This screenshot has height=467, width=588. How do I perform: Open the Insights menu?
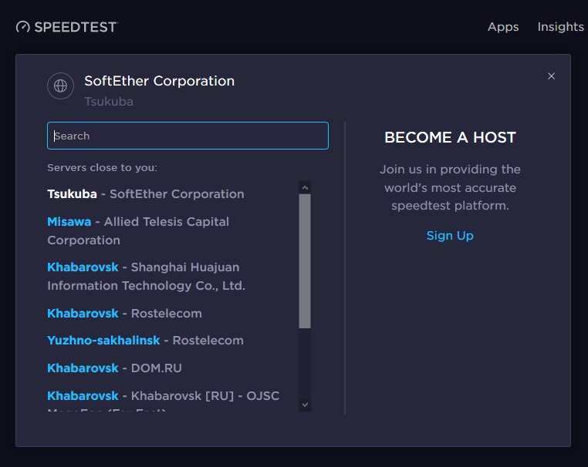coord(560,27)
